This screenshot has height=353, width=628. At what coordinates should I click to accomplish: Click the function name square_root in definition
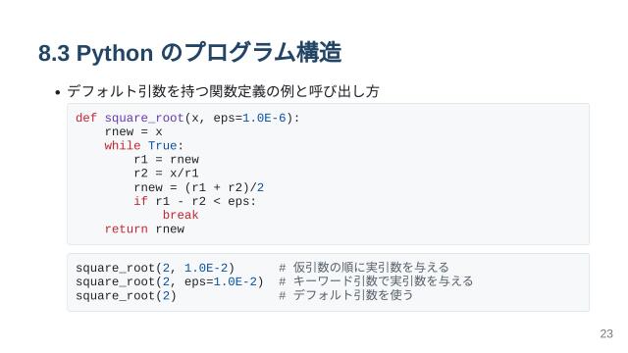pos(144,118)
